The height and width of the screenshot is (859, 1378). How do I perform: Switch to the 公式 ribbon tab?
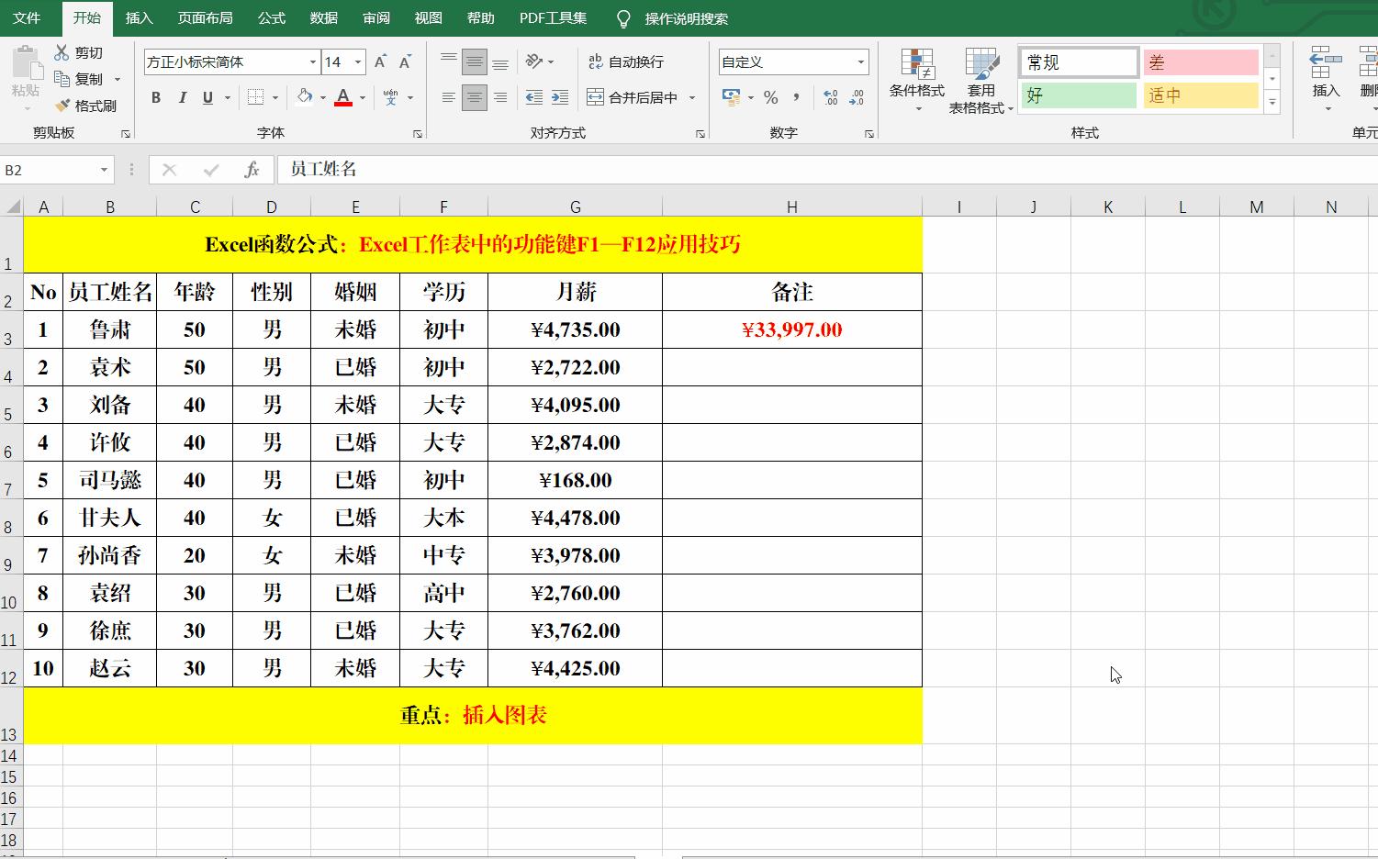click(x=271, y=17)
